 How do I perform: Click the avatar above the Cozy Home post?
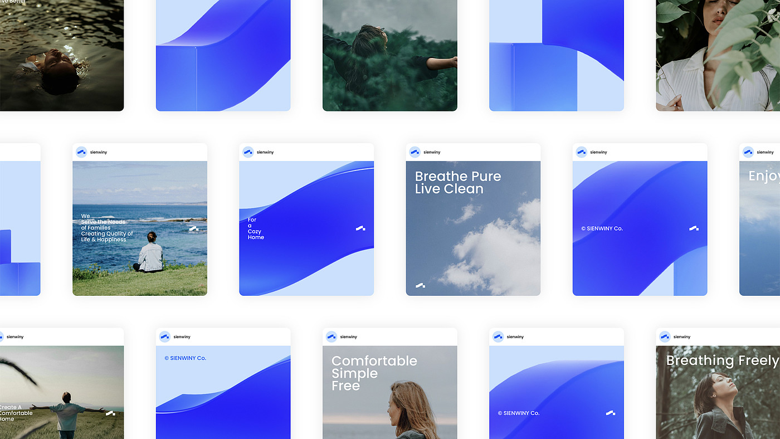[248, 152]
